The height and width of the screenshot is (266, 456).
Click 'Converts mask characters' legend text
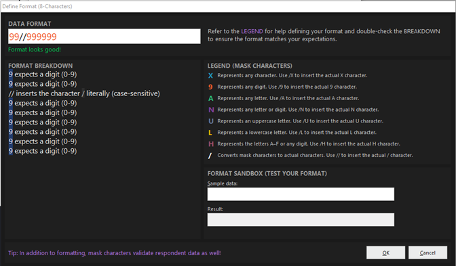coord(316,155)
